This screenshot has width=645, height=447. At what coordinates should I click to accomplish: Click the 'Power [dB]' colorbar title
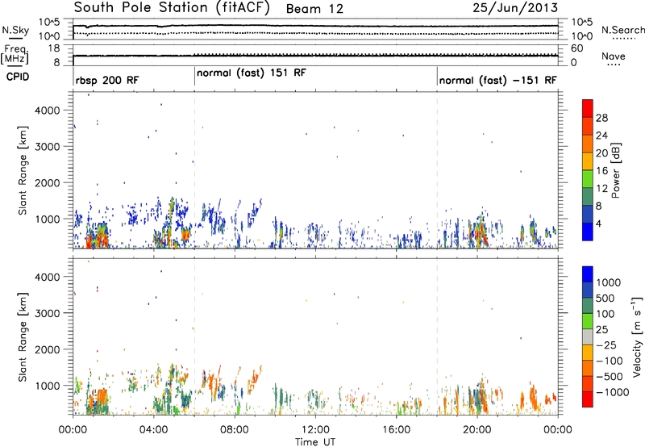(x=615, y=170)
